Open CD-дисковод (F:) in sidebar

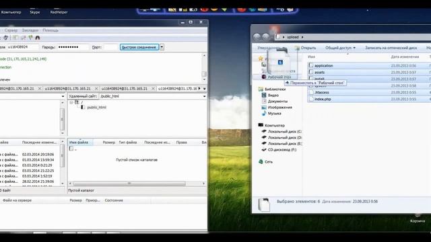tap(282, 149)
